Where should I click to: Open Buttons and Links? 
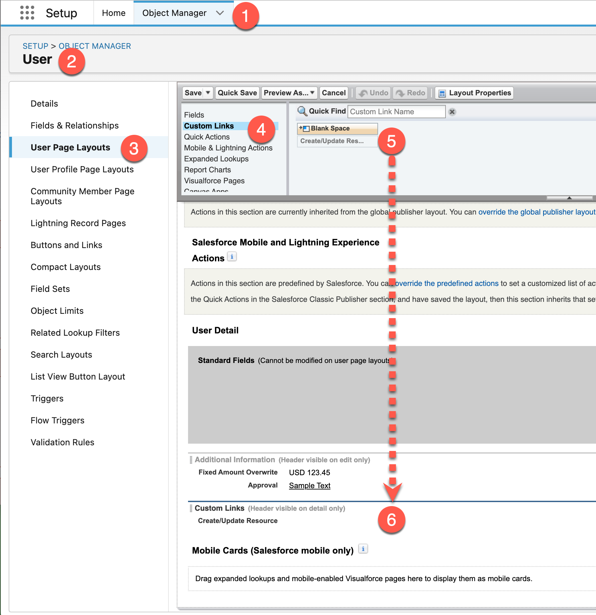coord(66,245)
